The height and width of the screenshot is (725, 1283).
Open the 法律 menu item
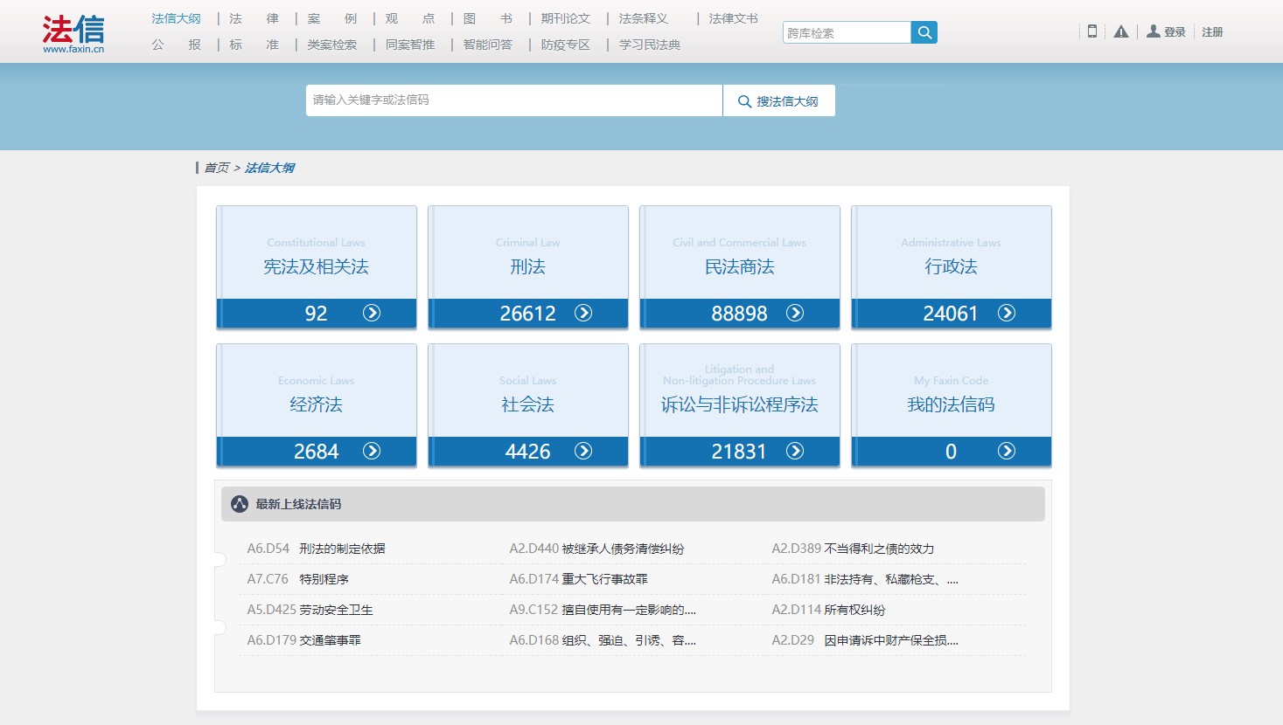pos(254,18)
